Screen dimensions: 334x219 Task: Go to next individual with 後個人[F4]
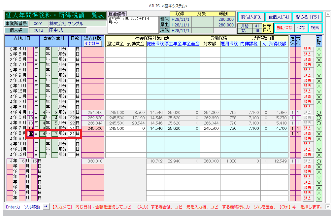coord(278,17)
